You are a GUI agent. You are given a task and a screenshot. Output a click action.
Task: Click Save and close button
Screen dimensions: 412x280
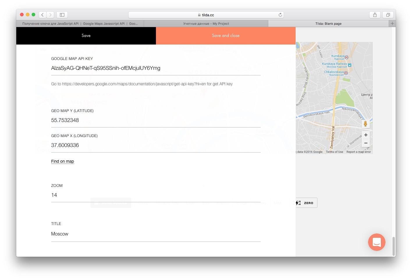[226, 36]
